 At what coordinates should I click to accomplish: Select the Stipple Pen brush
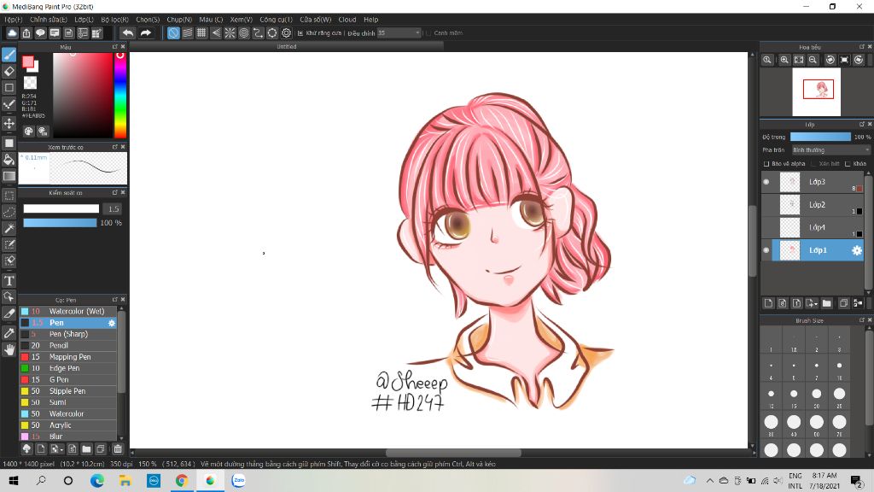click(x=68, y=391)
